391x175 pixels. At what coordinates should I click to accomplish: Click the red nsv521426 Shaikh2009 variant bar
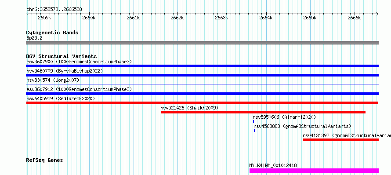[x=263, y=112]
